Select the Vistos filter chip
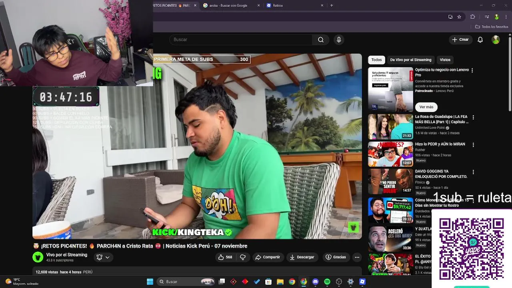The height and width of the screenshot is (288, 512). (x=445, y=60)
